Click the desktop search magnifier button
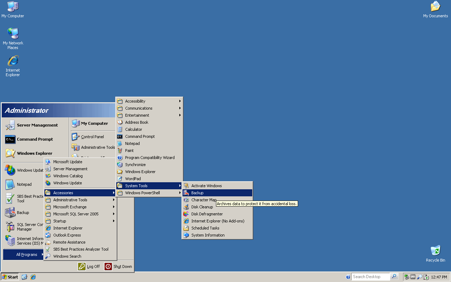Screen dimensions: 451x282 [x=394, y=277]
